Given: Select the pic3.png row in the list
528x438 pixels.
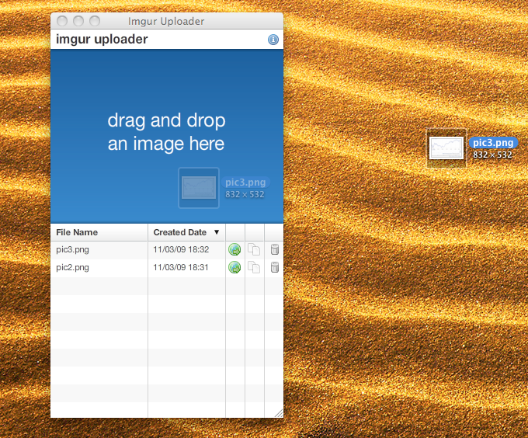Looking at the screenshot, I should [167, 250].
